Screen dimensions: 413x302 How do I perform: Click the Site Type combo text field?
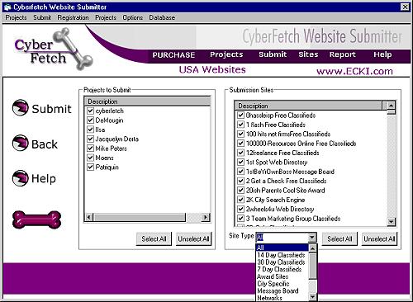pos(282,238)
